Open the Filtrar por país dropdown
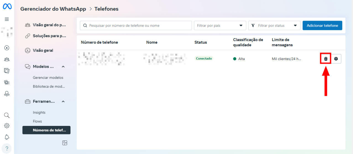This screenshot has height=154, width=353. (220, 26)
